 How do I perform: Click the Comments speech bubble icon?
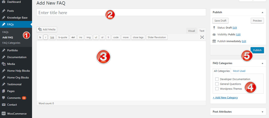(3, 98)
